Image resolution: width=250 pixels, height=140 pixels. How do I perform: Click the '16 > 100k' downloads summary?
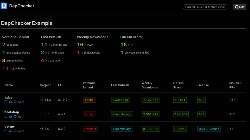pos(85,45)
